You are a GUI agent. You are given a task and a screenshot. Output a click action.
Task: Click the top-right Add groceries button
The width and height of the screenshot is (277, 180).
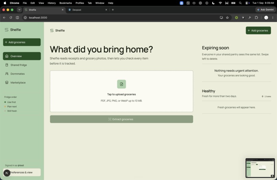coord(258,30)
